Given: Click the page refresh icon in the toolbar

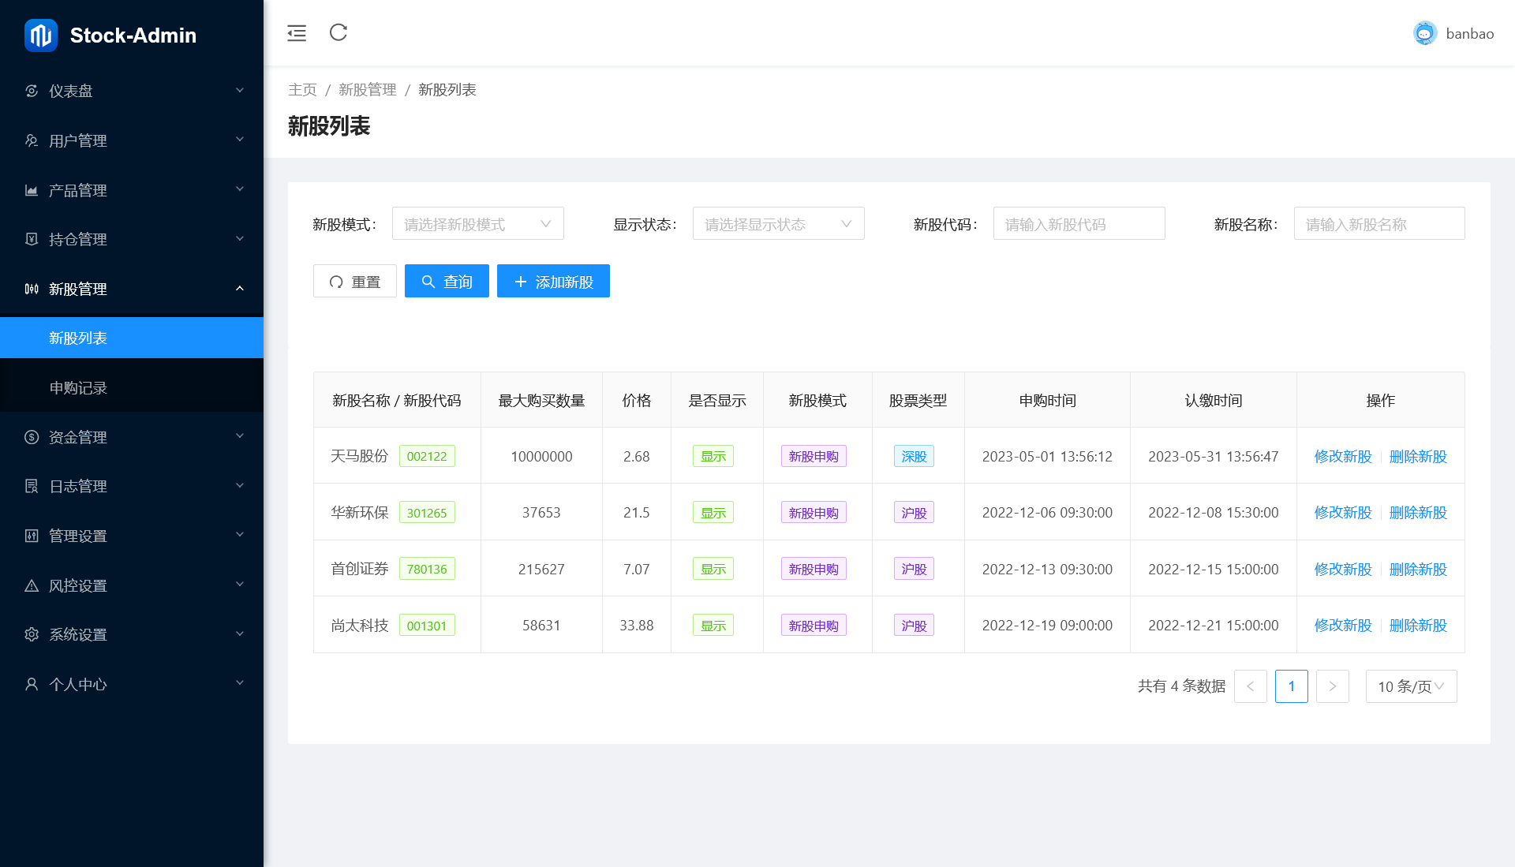Looking at the screenshot, I should [338, 33].
